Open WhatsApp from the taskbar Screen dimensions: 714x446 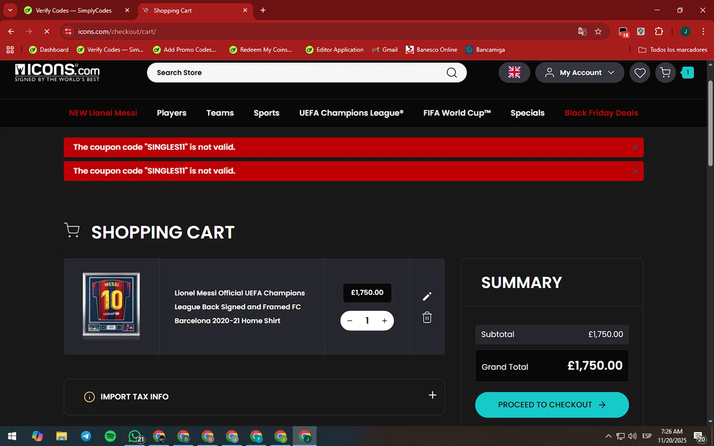pyautogui.click(x=135, y=436)
